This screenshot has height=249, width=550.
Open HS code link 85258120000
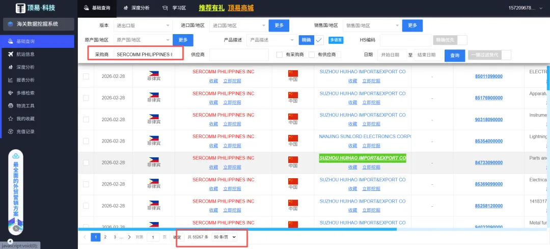point(488,206)
